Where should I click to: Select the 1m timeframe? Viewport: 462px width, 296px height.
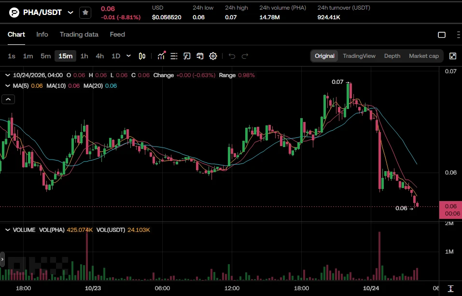pos(28,56)
